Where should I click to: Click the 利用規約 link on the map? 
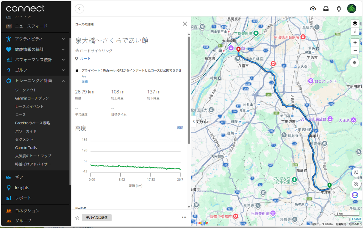click(x=341, y=224)
